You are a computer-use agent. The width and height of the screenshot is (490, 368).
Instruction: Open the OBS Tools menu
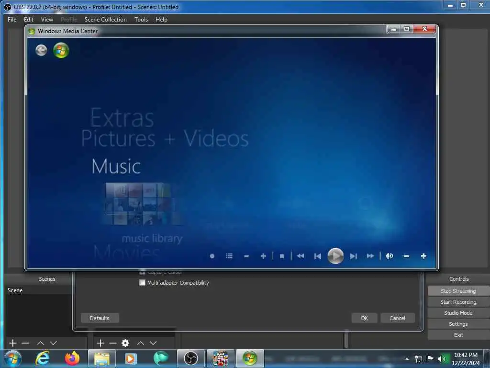click(141, 19)
